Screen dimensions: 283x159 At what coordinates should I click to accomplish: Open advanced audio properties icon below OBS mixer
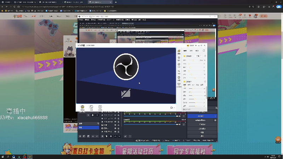click(126, 136)
